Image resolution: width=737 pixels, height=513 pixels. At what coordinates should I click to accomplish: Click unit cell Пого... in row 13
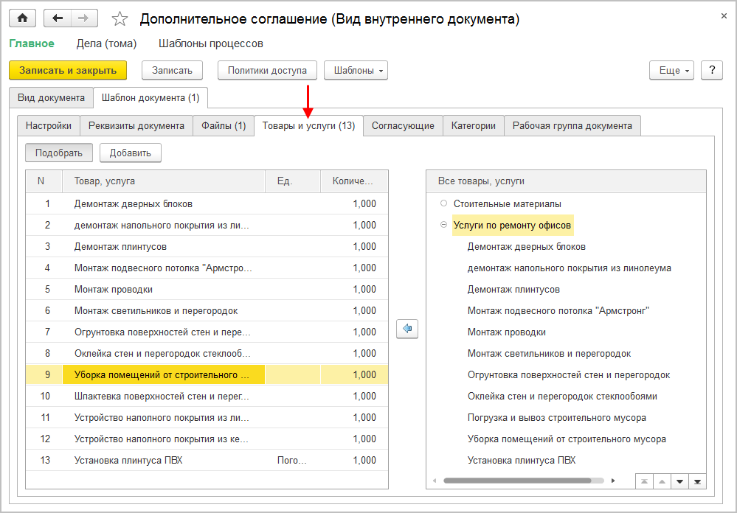(x=293, y=461)
